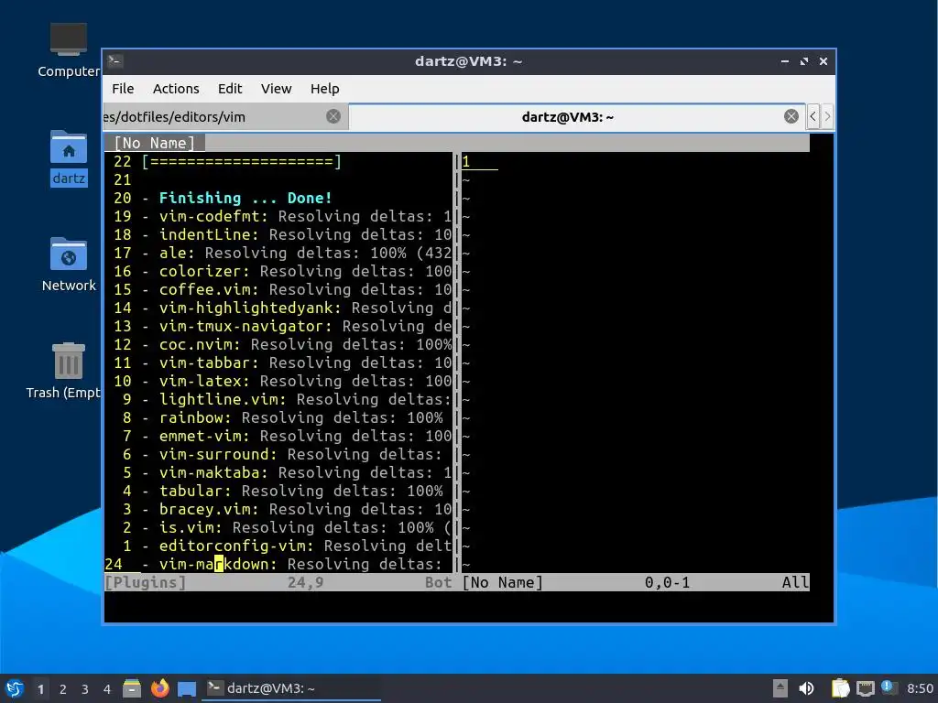Switch to workspace 4
Screen dimensions: 938x703
tap(107, 689)
